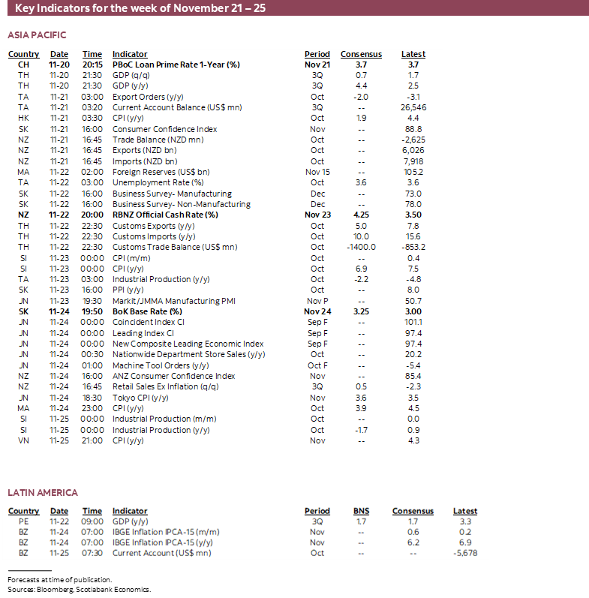This screenshot has width=589, height=598.
Task: Select Current Account (US$ mn) for Brazil
Action: pyautogui.click(x=162, y=553)
